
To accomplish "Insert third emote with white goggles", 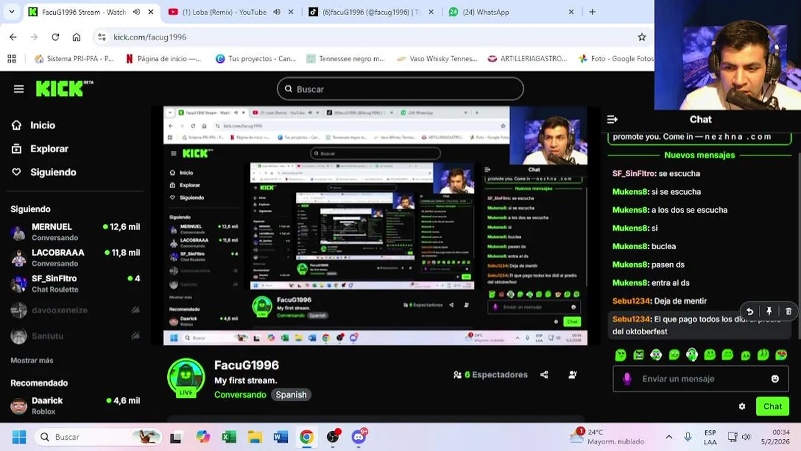I will 656,355.
